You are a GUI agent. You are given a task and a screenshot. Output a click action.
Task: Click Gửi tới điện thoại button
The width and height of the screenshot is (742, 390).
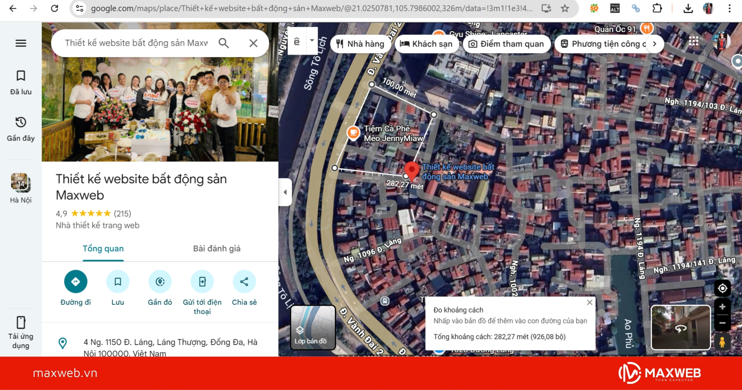click(x=202, y=292)
